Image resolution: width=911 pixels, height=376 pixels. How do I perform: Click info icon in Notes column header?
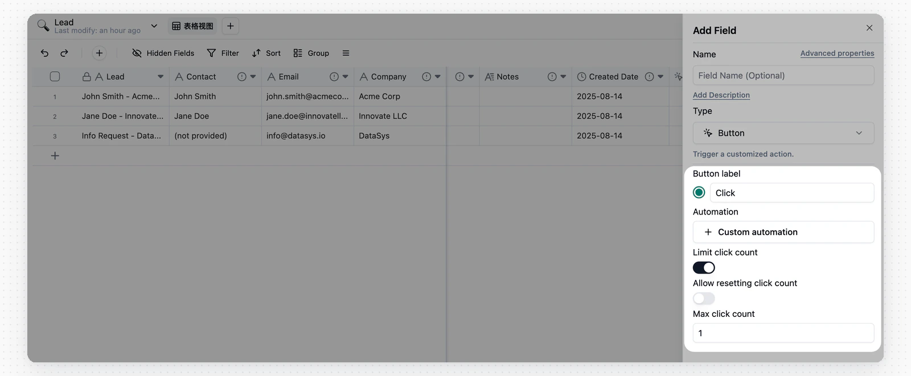pos(552,76)
